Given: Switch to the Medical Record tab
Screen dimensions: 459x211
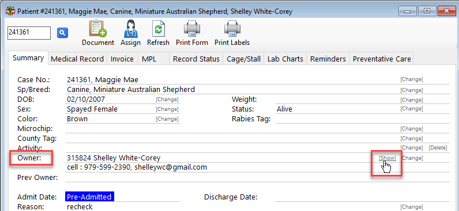Looking at the screenshot, I should click(77, 59).
